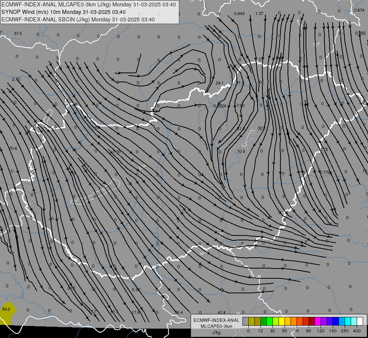Screen dimensions: 368x338
Task: Click the legend tick label 160
Action: [x=333, y=331]
